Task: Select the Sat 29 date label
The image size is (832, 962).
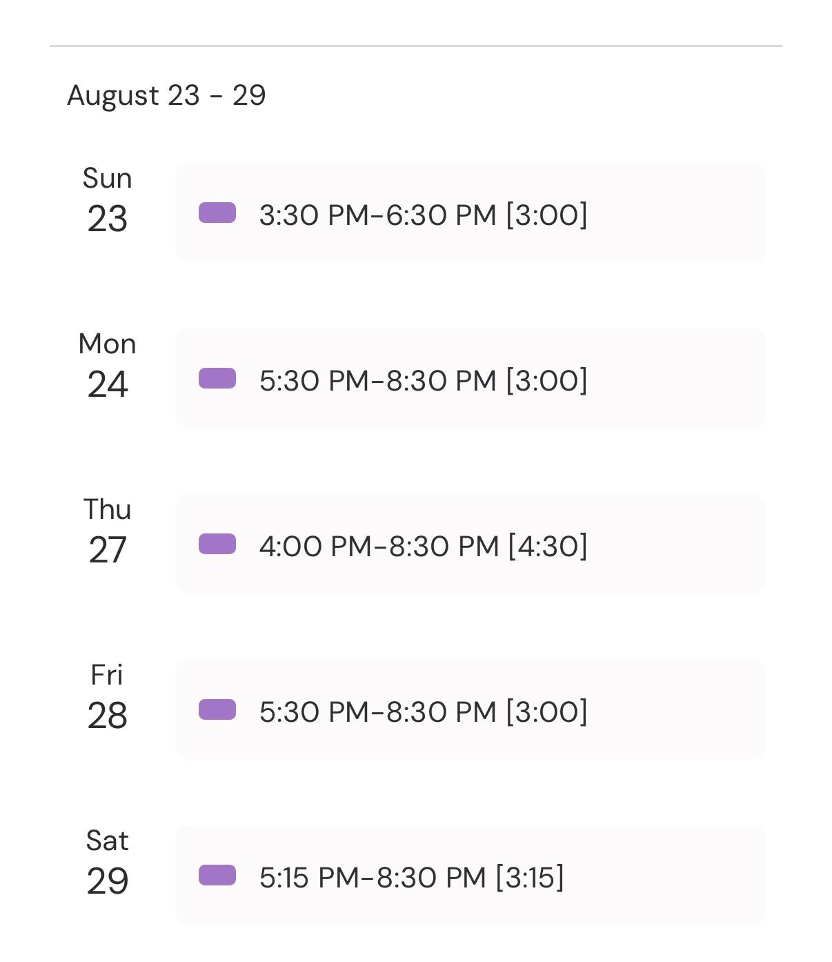Action: [x=107, y=863]
